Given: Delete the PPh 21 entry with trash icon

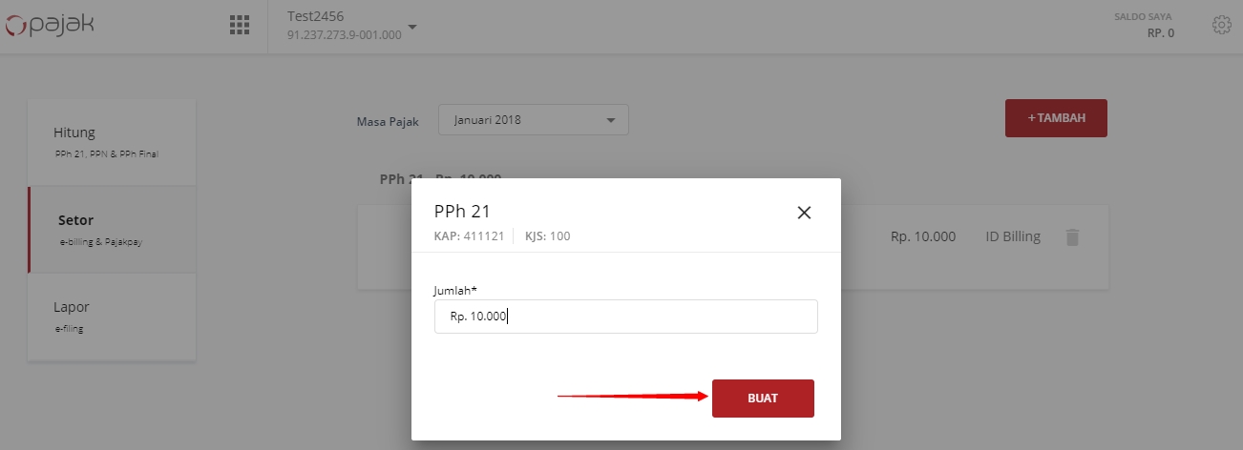Looking at the screenshot, I should (1072, 237).
